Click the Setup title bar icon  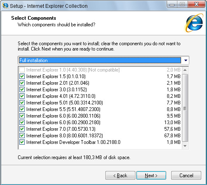pos(5,6)
